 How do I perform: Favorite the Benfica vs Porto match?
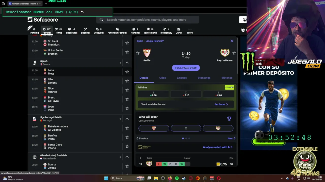point(127,137)
